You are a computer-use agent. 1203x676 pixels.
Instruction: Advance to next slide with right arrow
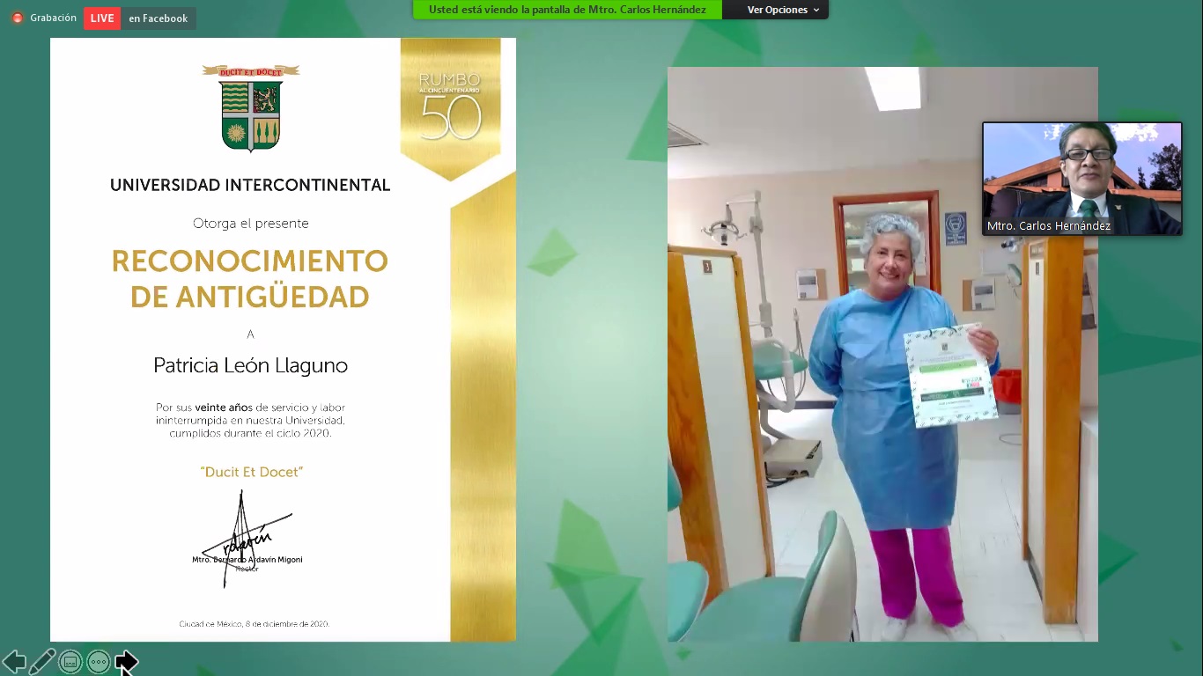[x=127, y=662]
